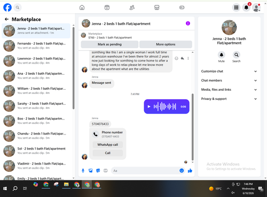Open Sarahy conversation in the list

coord(36,106)
